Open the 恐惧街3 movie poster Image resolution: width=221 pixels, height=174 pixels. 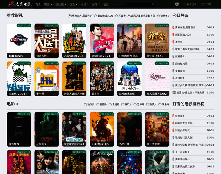(47, 129)
